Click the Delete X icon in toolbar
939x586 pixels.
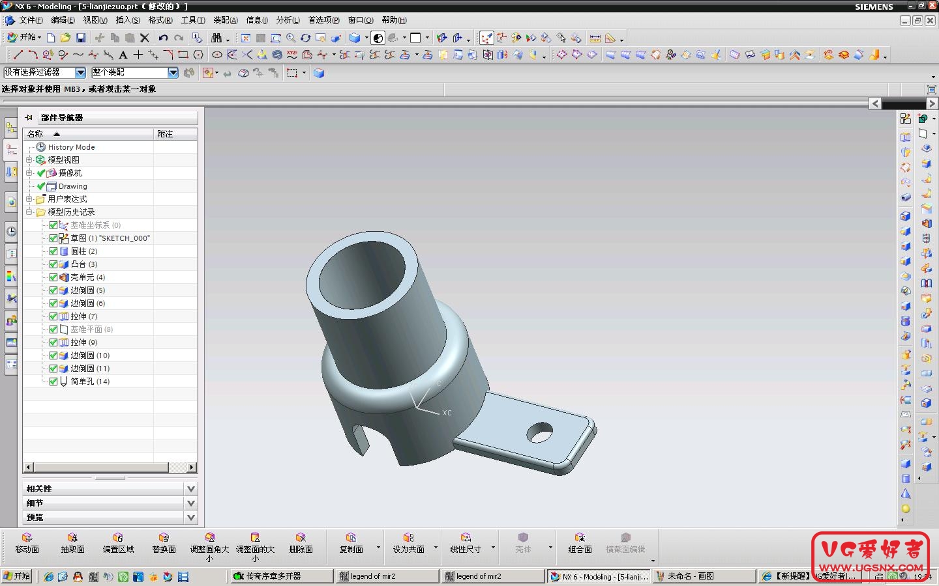pos(145,38)
